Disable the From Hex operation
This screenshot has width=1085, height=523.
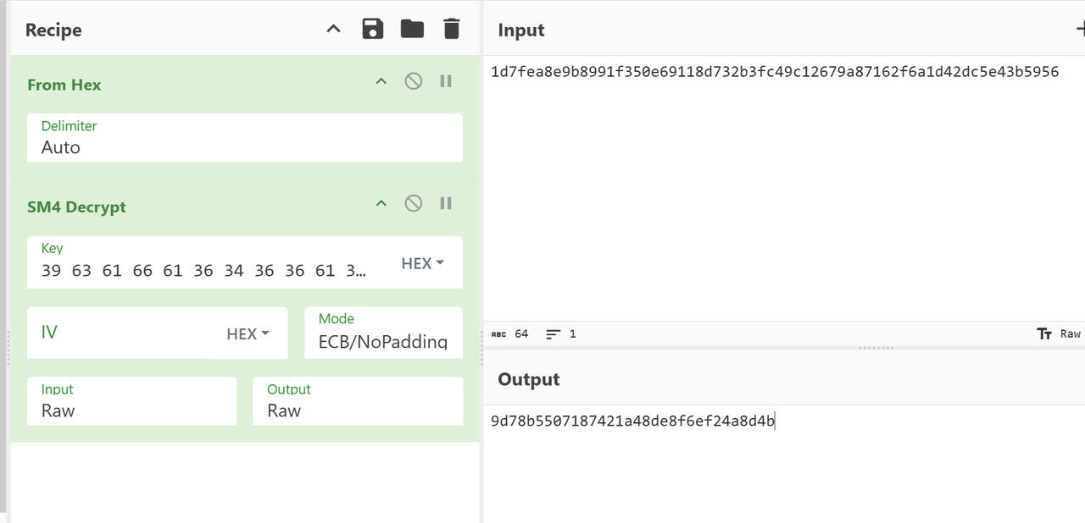[x=413, y=81]
